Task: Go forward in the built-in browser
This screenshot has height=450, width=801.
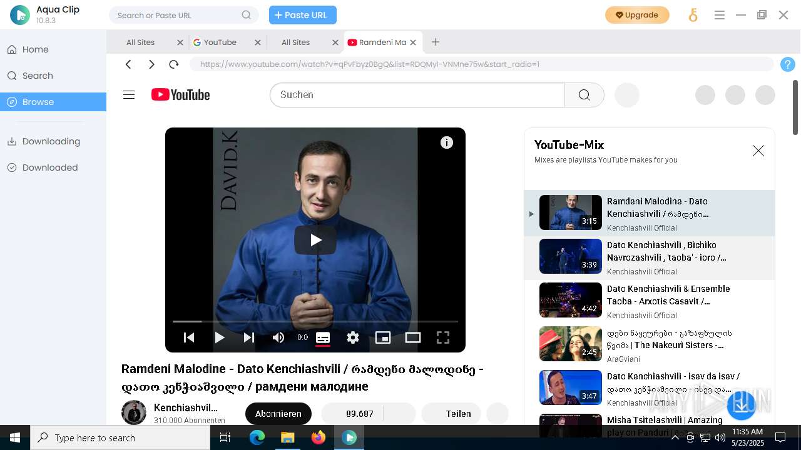Action: pos(151,64)
